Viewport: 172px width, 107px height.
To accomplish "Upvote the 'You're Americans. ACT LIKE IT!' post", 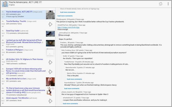I will [3, 12].
